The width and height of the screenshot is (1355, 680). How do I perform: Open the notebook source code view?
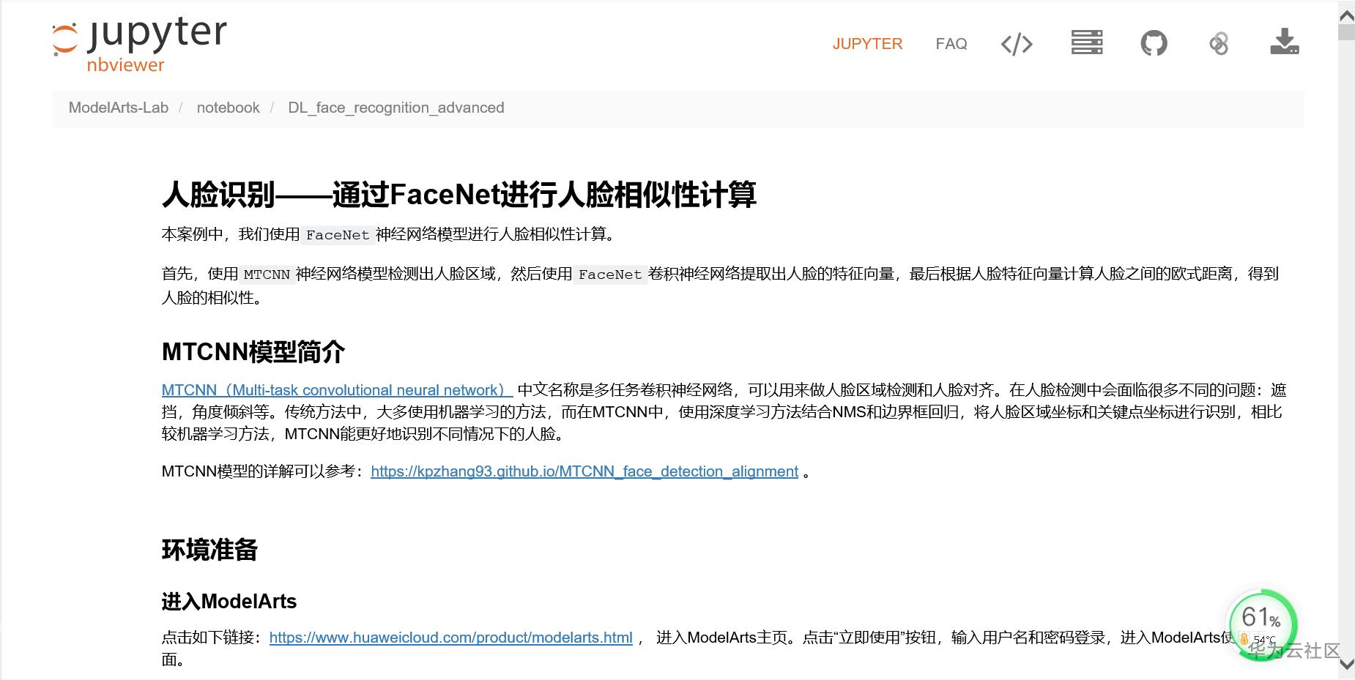pos(1016,44)
